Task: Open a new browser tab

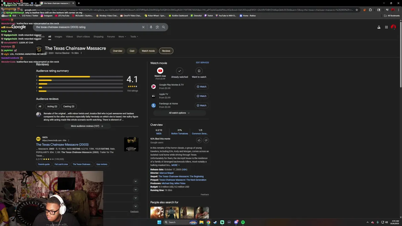Action: tap(79, 3)
